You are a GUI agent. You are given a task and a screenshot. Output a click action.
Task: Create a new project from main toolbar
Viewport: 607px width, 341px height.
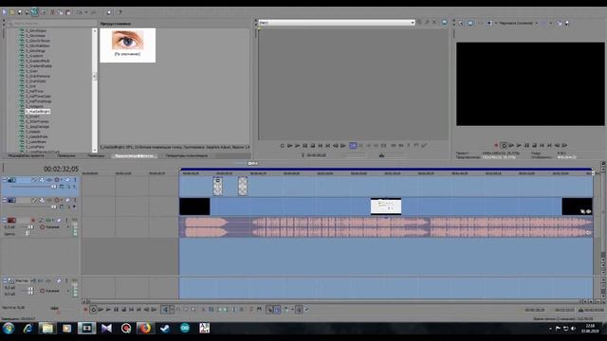(x=4, y=12)
